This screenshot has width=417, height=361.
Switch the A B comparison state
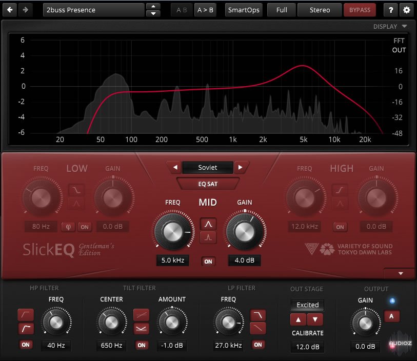[182, 10]
